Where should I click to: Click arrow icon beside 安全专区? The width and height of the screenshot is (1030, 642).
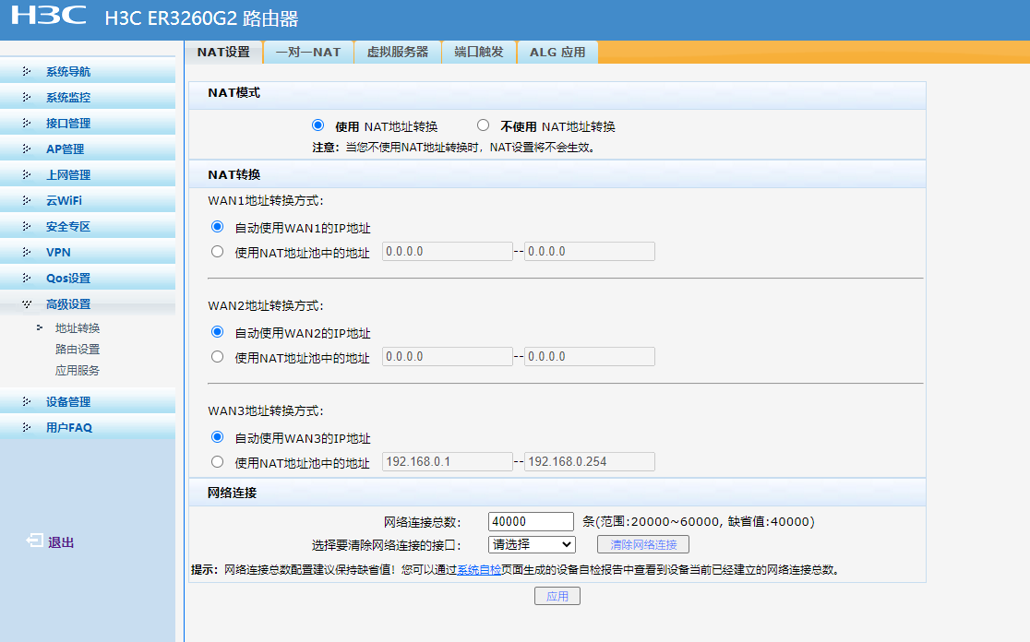click(27, 227)
